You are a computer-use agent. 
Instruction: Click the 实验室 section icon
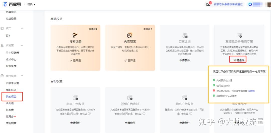click(2, 45)
